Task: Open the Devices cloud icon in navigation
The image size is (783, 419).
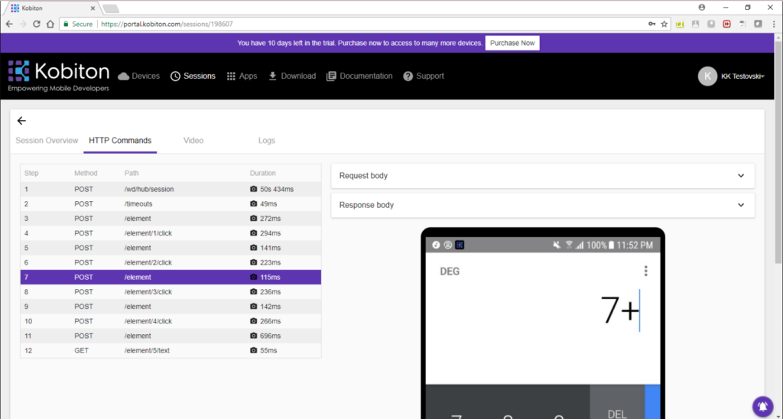Action: (x=123, y=76)
